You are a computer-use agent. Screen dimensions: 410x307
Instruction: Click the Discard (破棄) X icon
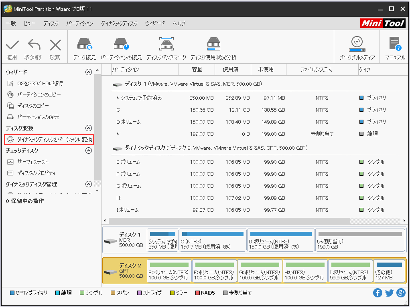55,45
